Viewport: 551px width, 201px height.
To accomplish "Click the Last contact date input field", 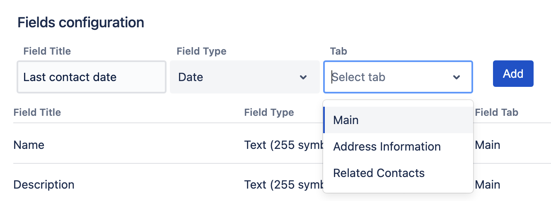I will pos(91,77).
